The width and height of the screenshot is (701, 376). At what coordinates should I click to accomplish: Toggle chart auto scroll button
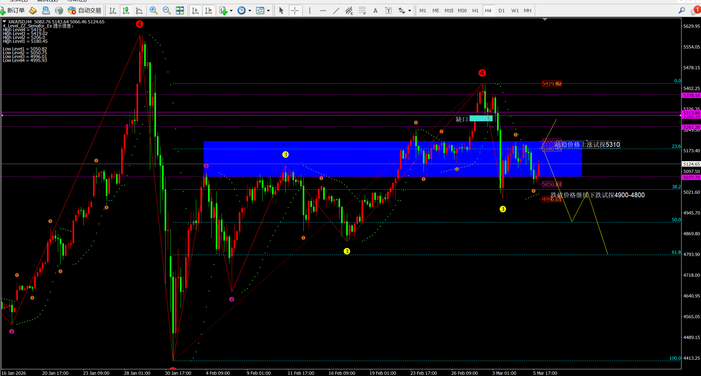(x=195, y=11)
